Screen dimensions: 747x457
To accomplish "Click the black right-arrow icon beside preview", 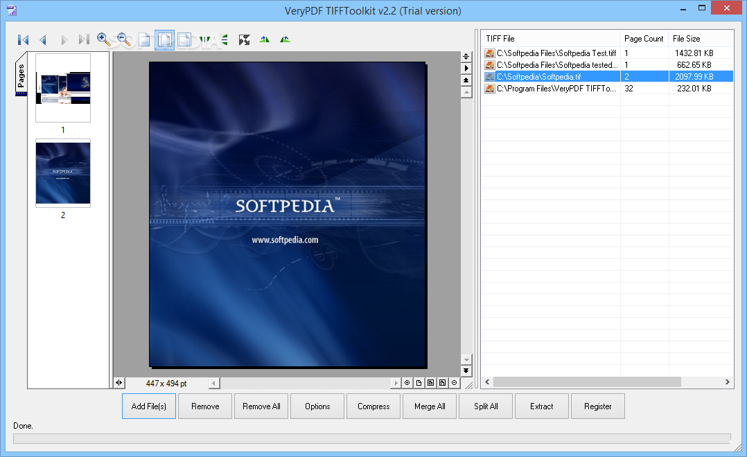I will tap(466, 69).
